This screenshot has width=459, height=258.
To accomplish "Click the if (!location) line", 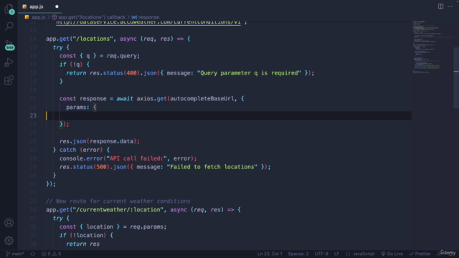I will (86, 235).
